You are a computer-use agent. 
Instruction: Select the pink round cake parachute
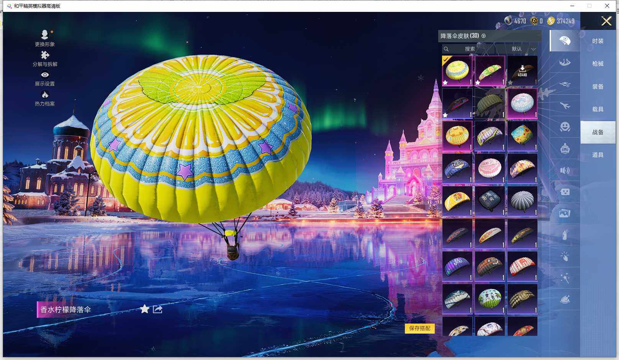pyautogui.click(x=490, y=168)
